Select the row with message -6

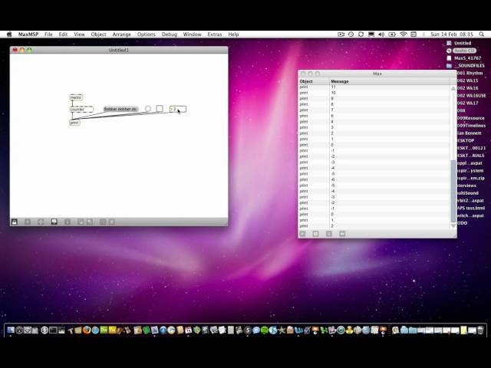(x=374, y=179)
